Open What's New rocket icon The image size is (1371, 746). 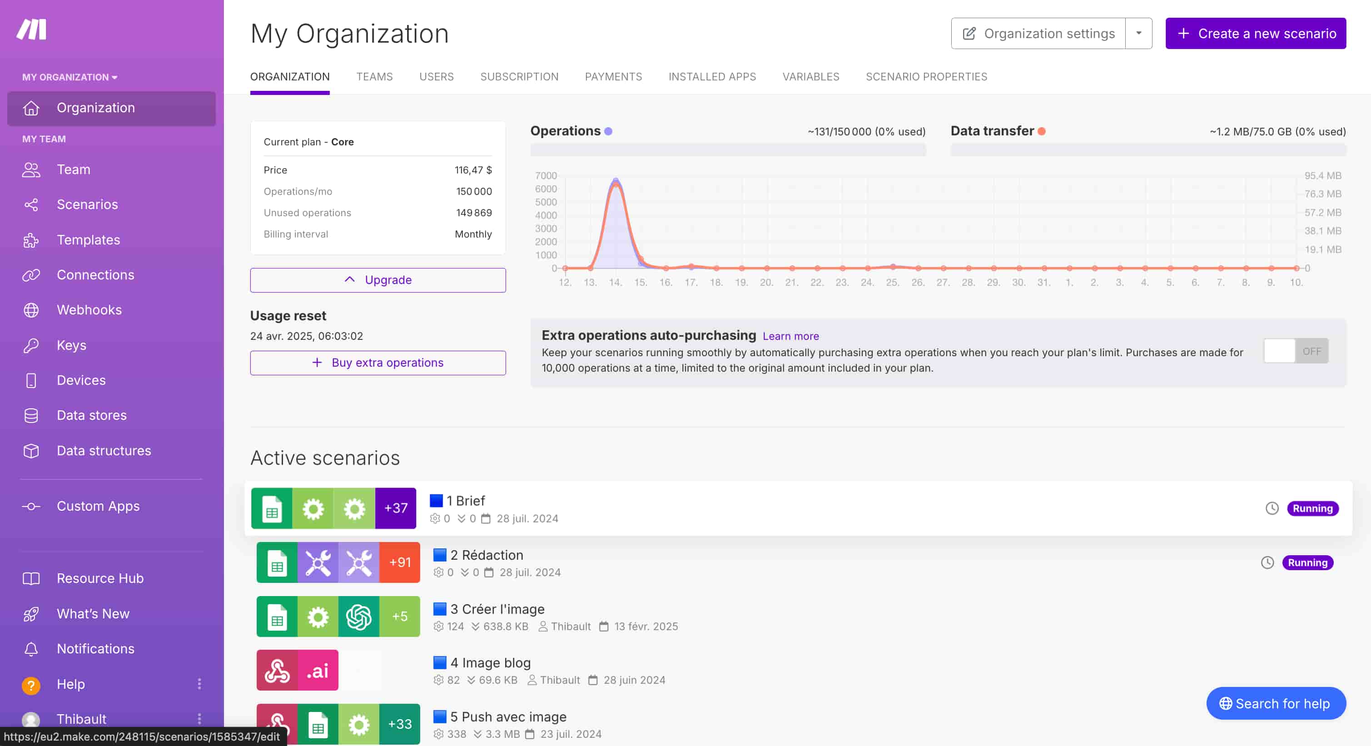[31, 614]
